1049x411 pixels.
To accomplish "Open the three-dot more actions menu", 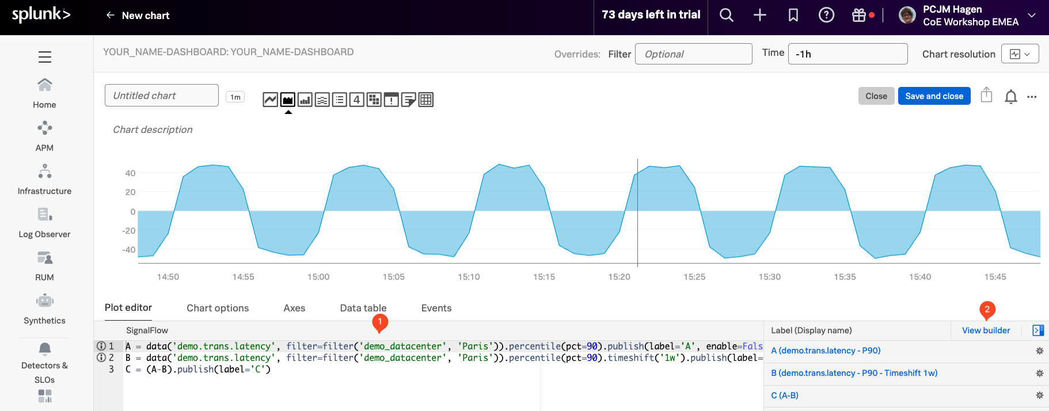I will click(x=1032, y=97).
